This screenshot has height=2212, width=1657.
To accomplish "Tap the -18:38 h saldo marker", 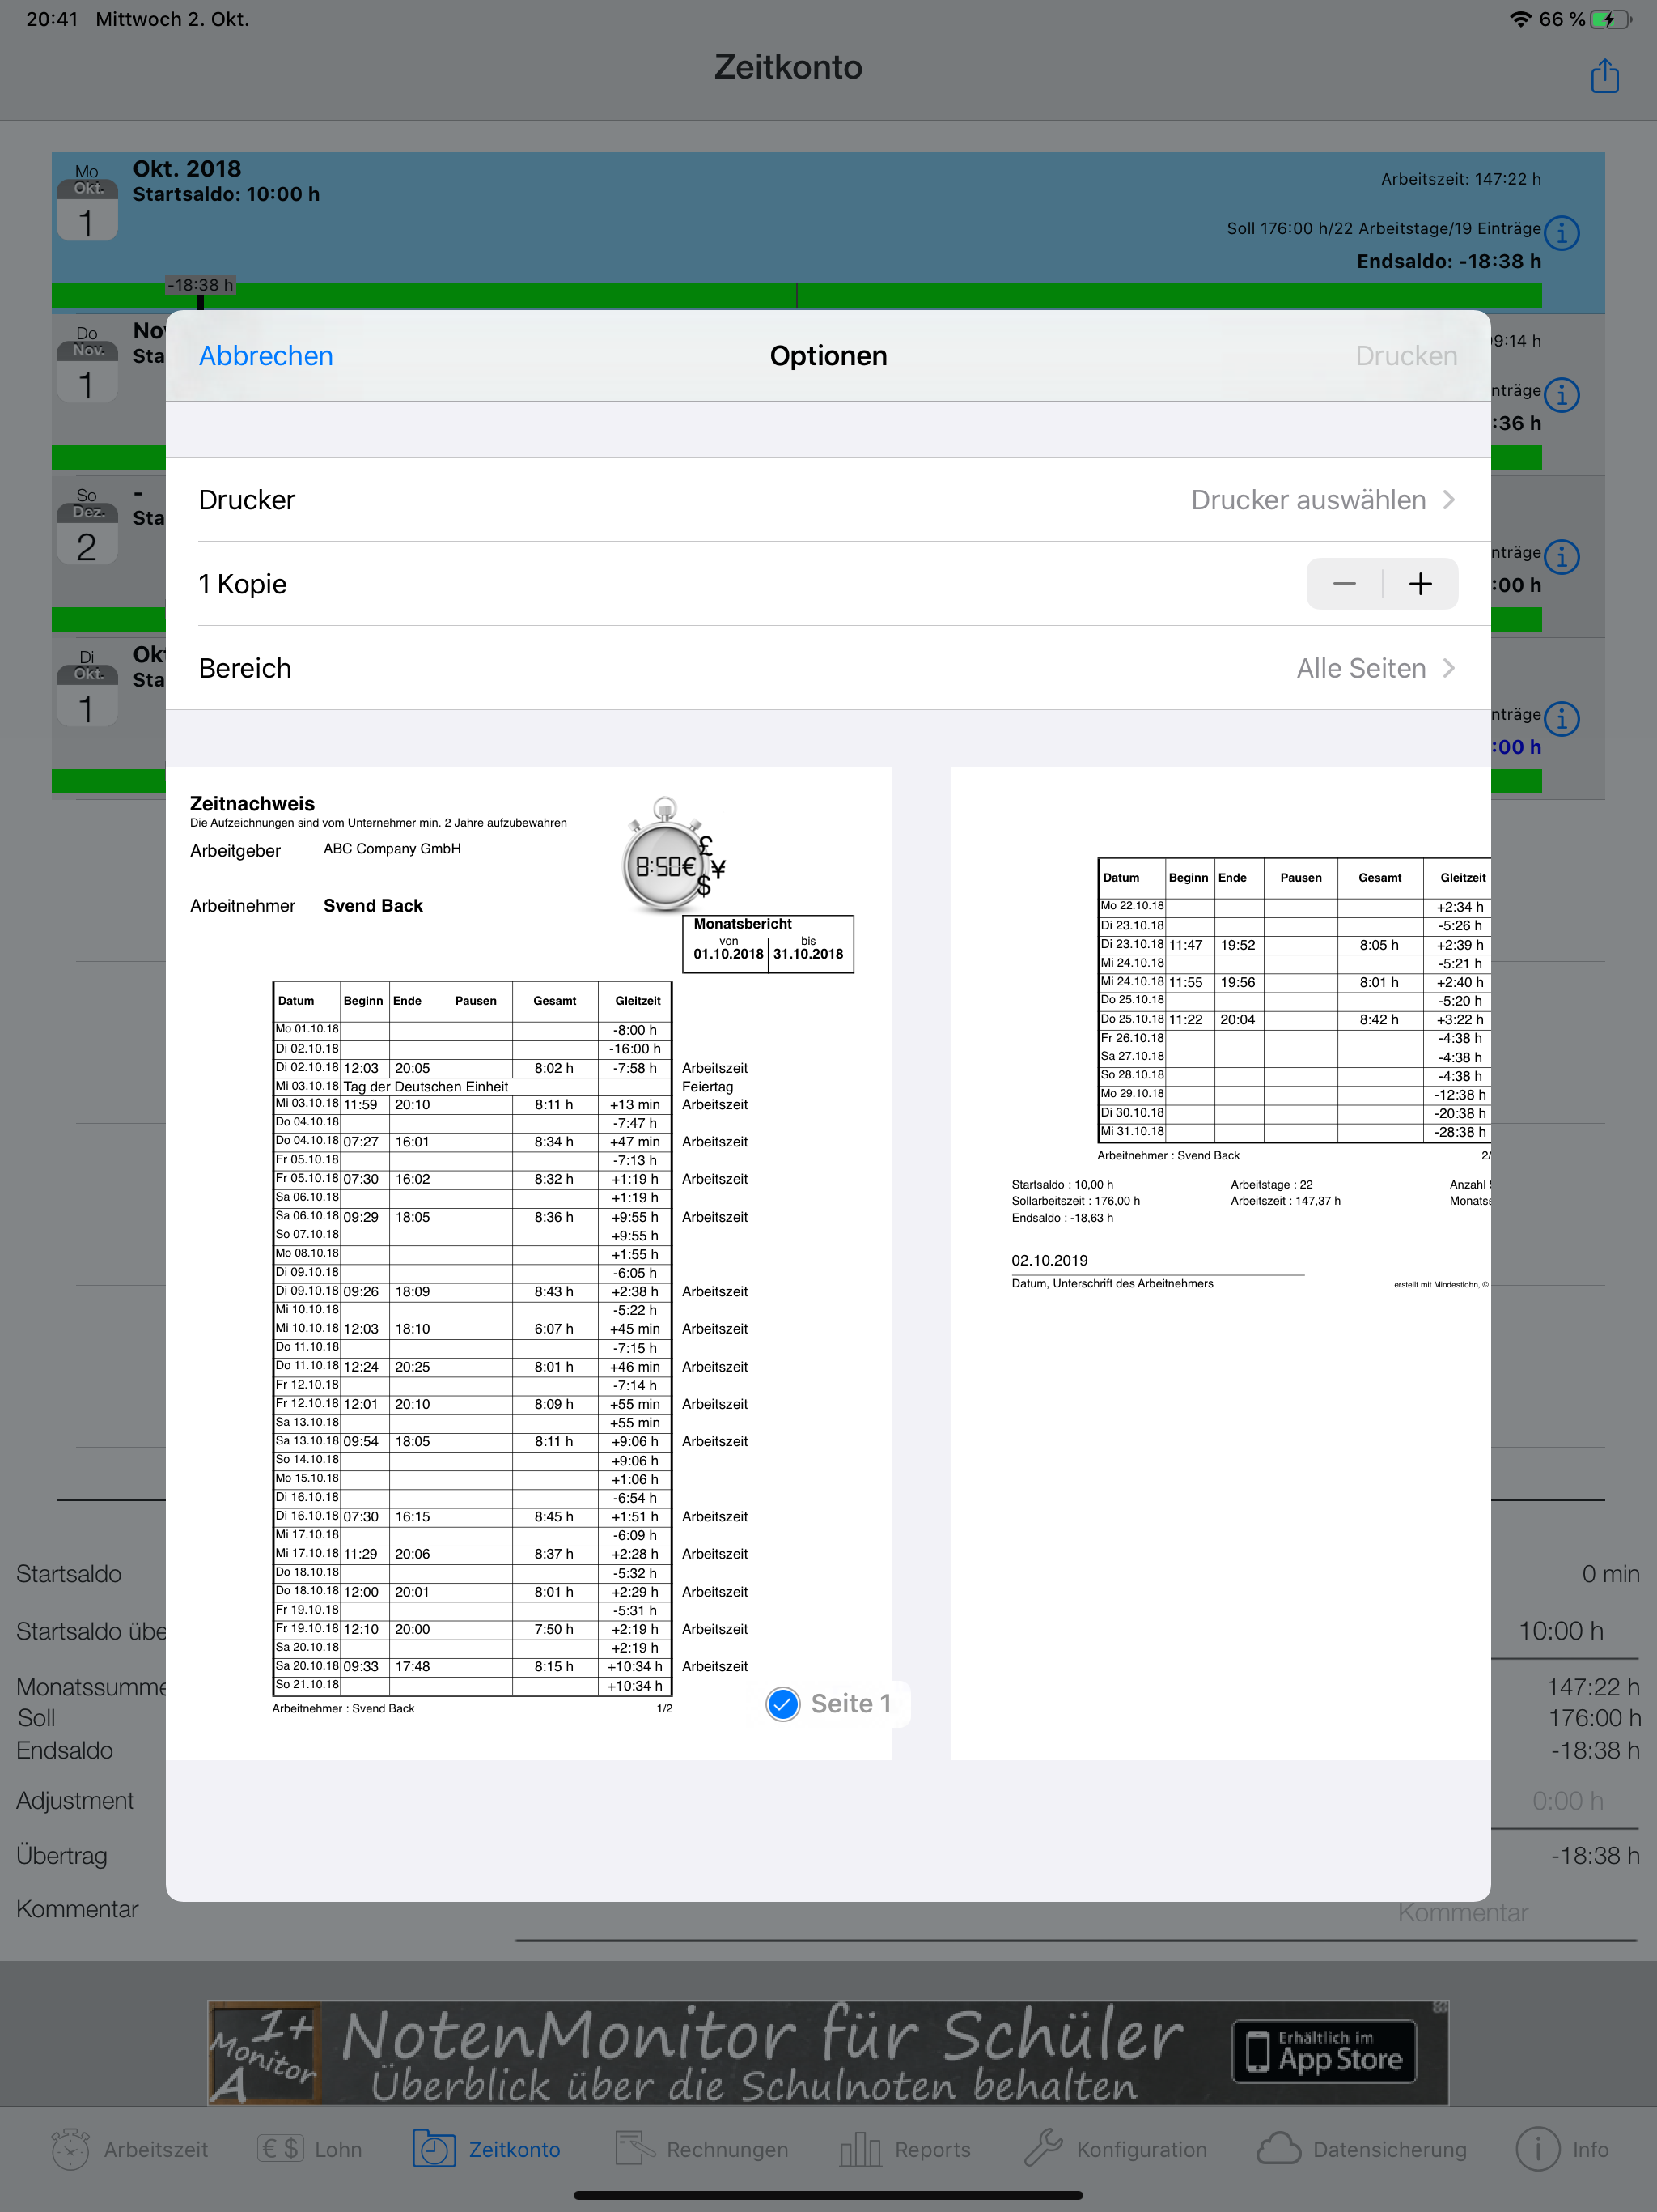I will point(200,285).
